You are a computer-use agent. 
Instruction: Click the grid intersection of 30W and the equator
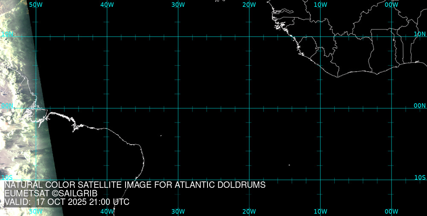(x=178, y=108)
